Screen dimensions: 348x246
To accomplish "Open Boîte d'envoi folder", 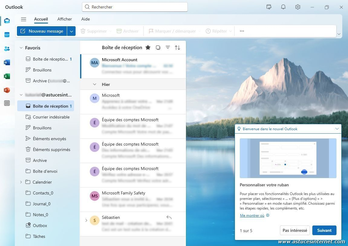I will tap(46, 171).
